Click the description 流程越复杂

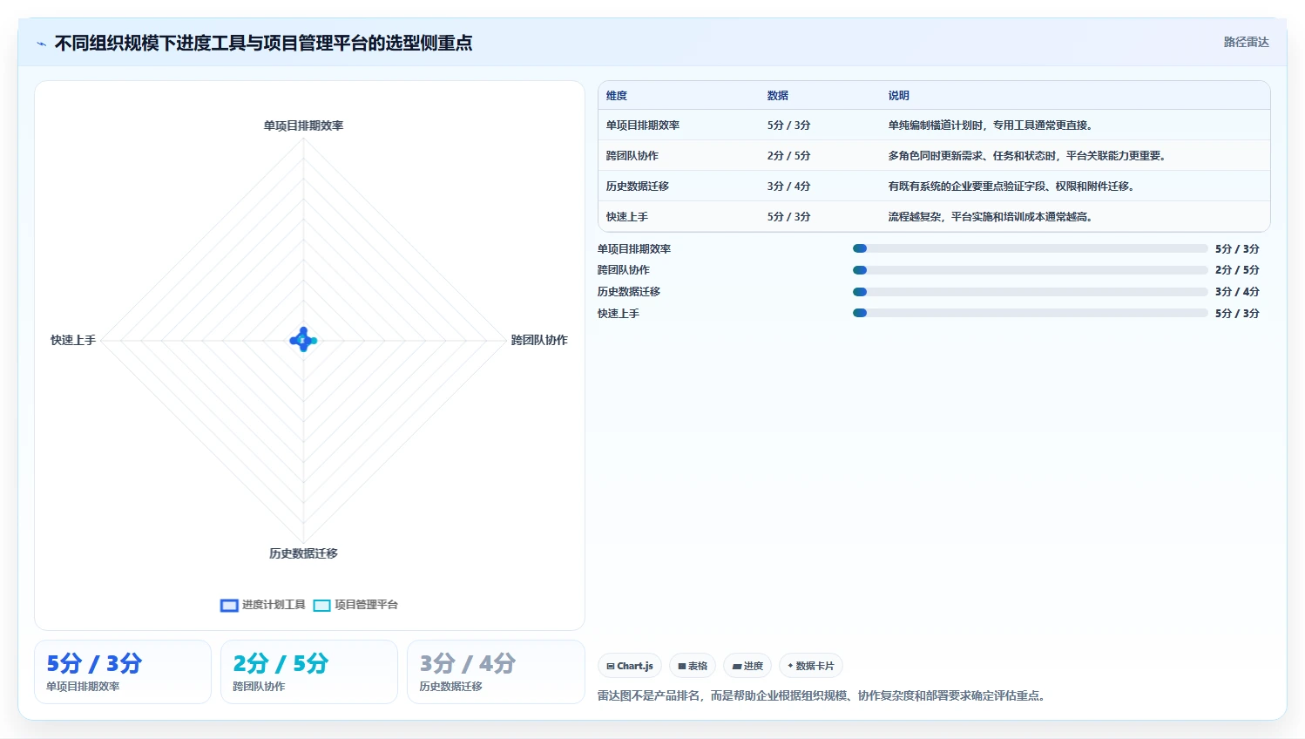coord(991,217)
